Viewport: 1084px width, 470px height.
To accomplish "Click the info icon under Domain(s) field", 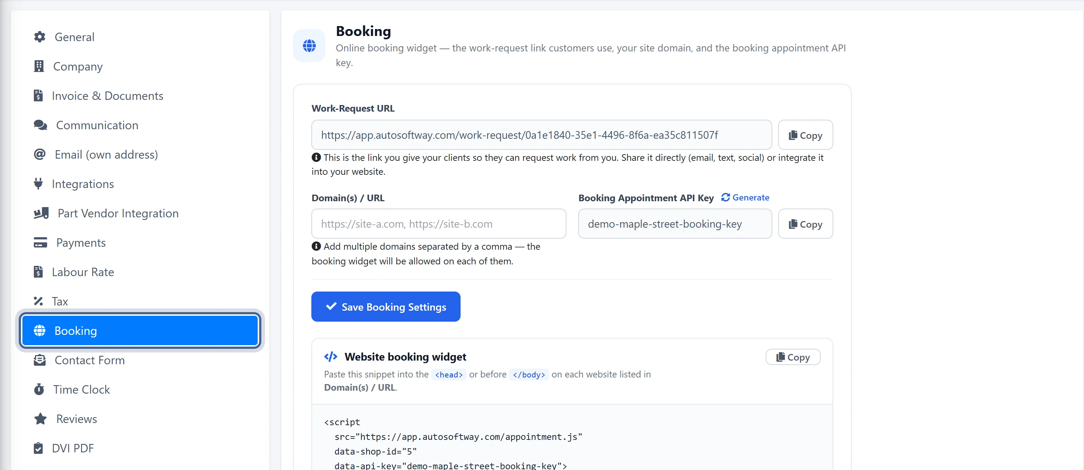I will coord(316,246).
